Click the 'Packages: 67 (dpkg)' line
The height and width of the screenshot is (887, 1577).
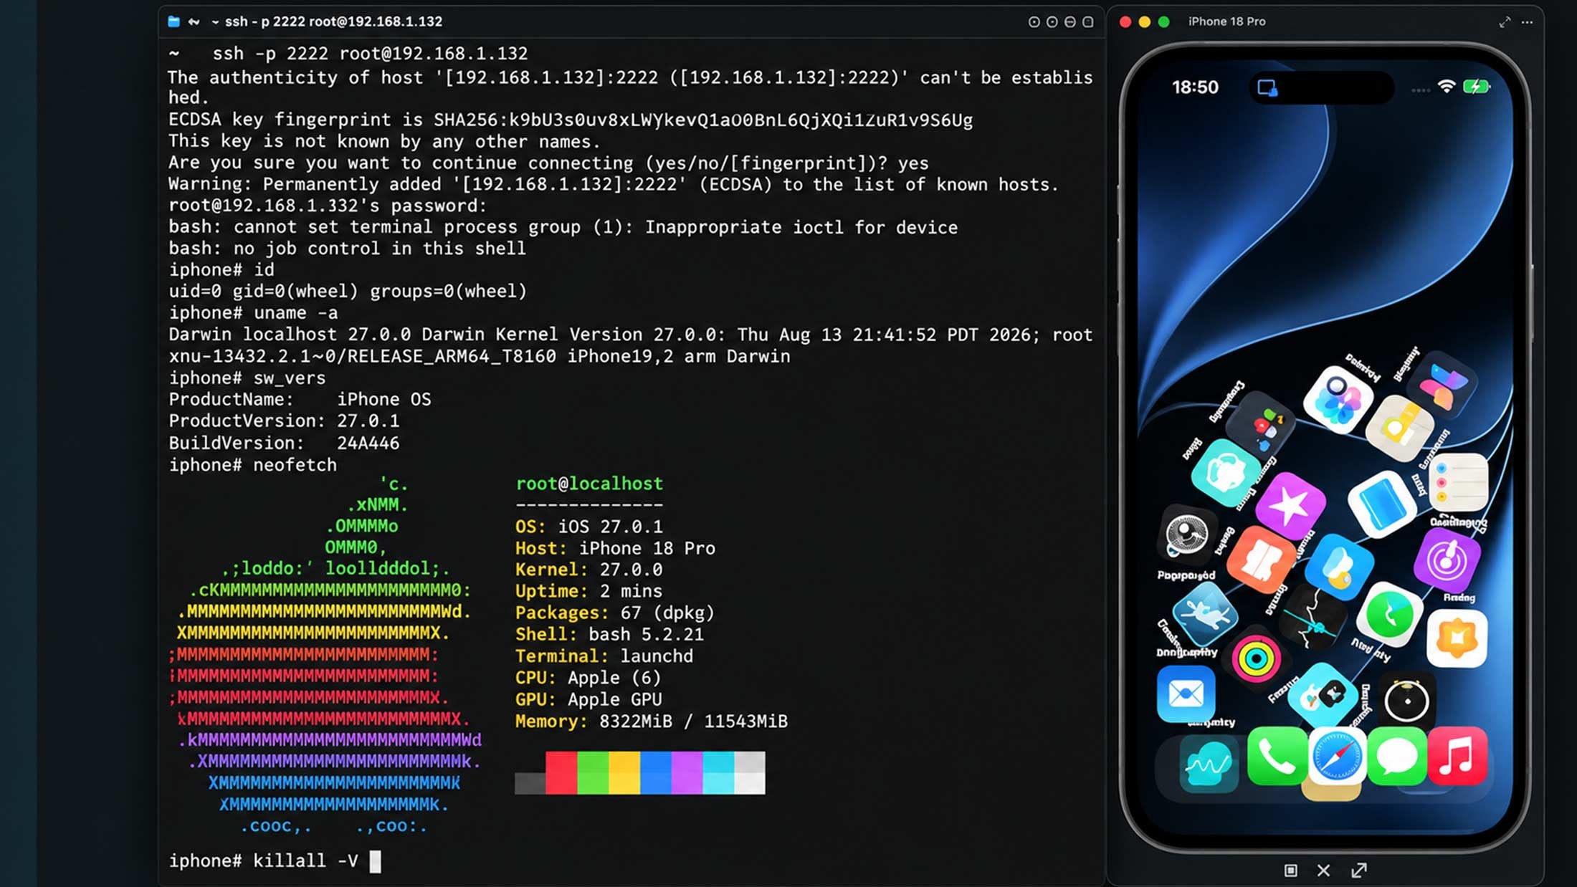615,613
